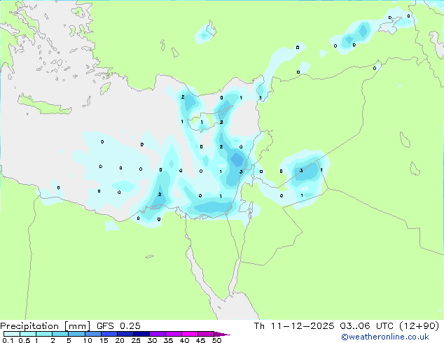Select the bright magenta swatch between 40 and 45

190,334
